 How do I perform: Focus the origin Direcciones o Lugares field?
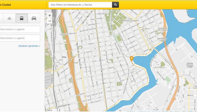point(20,29)
